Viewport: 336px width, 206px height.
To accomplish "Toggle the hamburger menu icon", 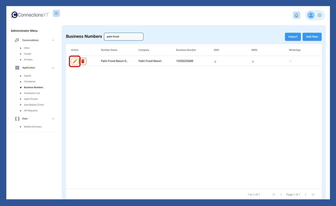I will (x=56, y=13).
